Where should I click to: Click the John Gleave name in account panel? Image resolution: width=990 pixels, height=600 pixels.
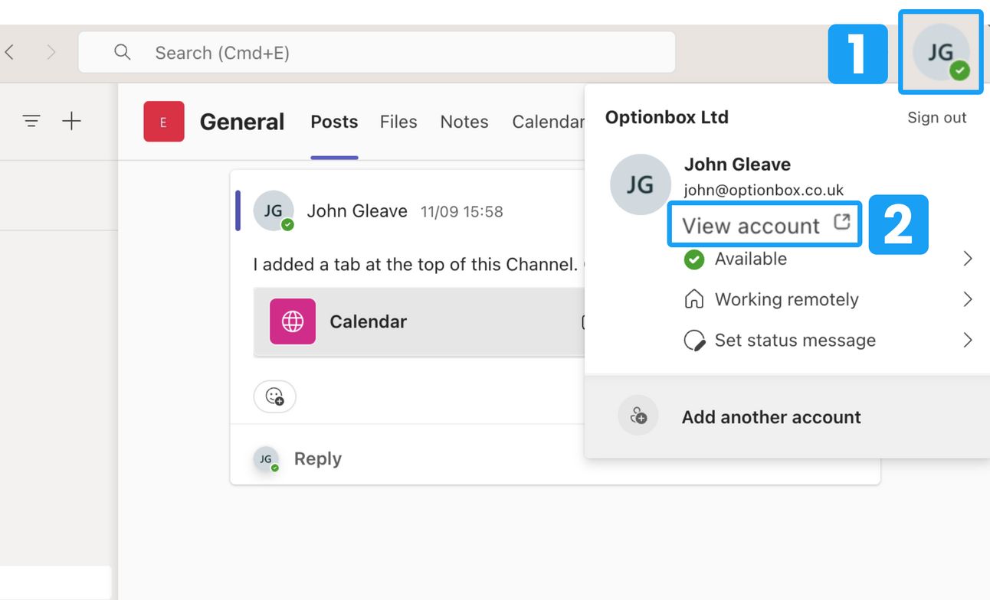pyautogui.click(x=737, y=164)
